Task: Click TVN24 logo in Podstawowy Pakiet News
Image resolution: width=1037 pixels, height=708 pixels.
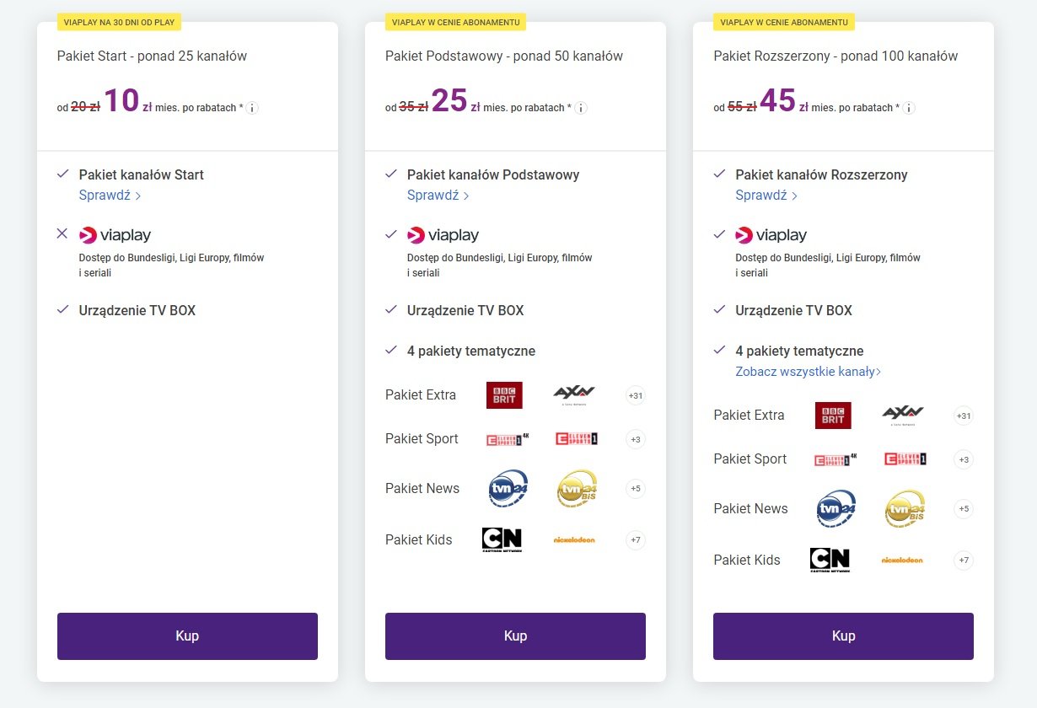Action: [x=508, y=489]
